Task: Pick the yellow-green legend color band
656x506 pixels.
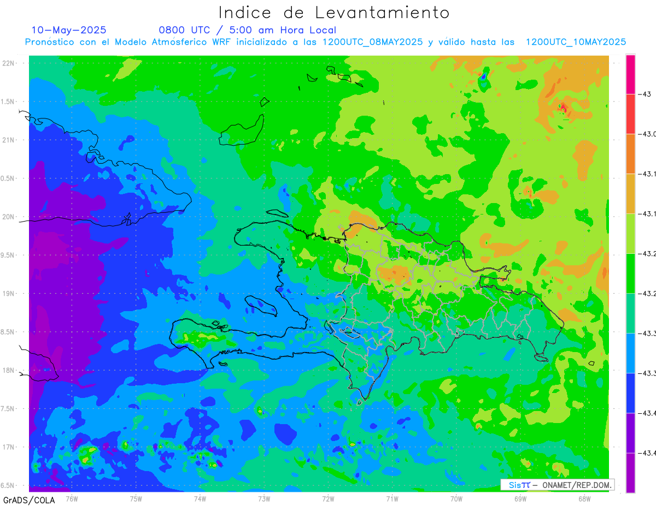Action: (x=630, y=234)
